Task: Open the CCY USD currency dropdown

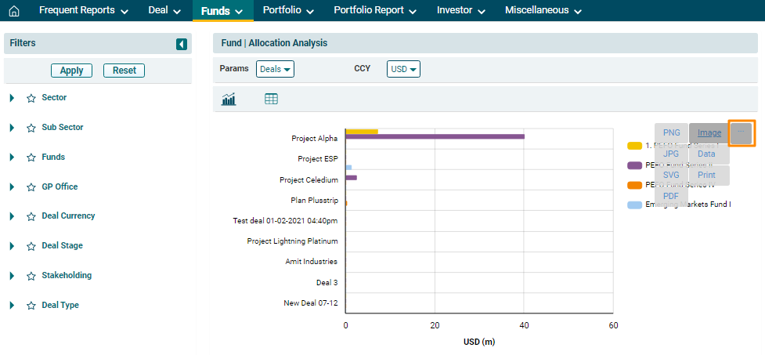Action: coord(403,69)
